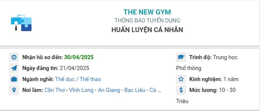Go to the An Giang location link
The height and width of the screenshot is (111, 260).
(x=109, y=90)
